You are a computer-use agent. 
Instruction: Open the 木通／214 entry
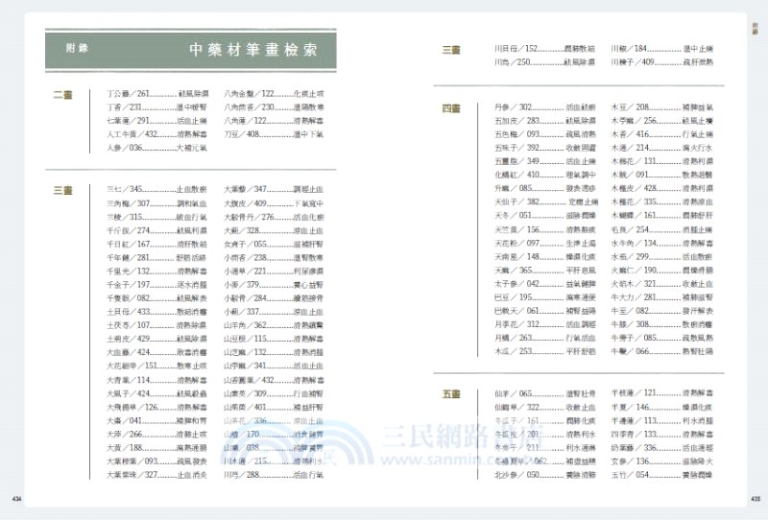[x=662, y=148]
